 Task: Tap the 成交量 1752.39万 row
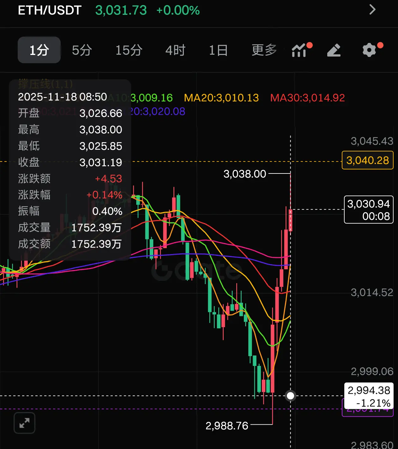tap(70, 228)
